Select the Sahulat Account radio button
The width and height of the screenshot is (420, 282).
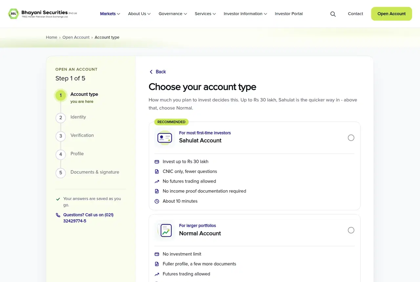351,138
